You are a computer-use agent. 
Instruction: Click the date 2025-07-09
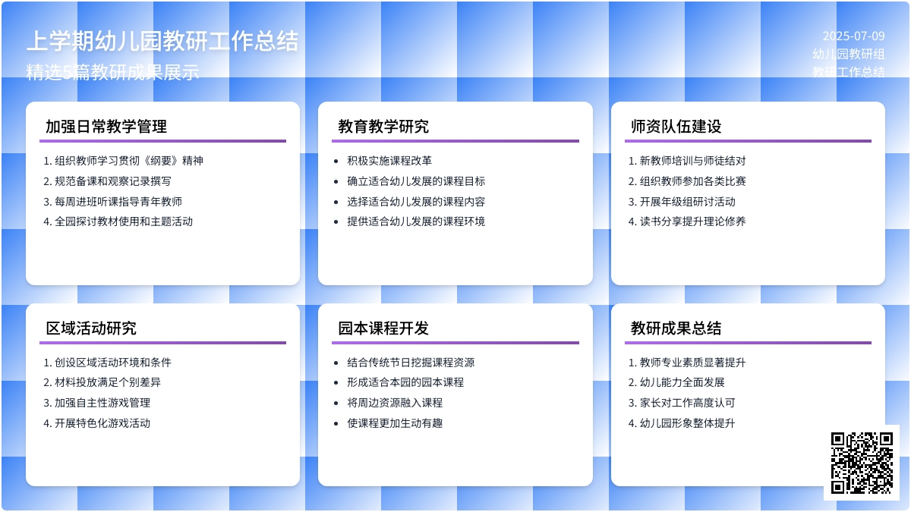(x=854, y=36)
